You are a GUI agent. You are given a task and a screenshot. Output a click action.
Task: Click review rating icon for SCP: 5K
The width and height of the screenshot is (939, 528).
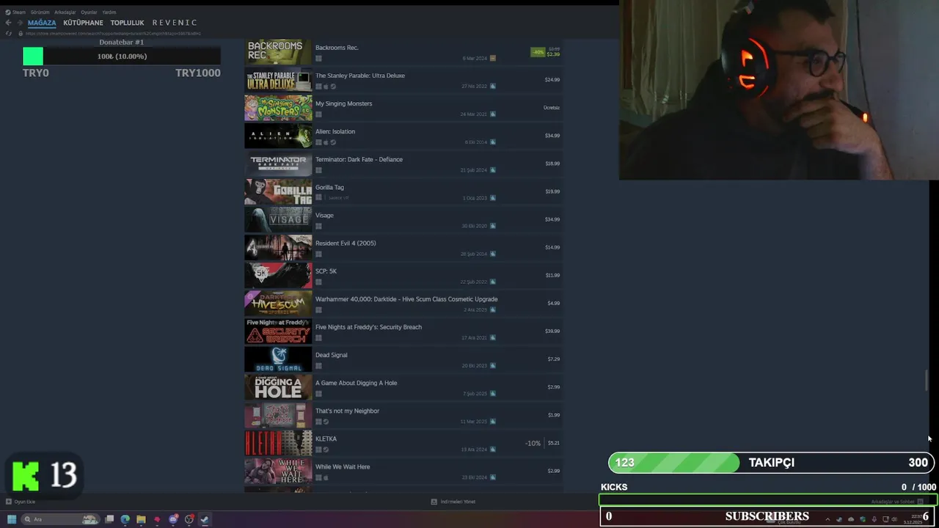[493, 282]
